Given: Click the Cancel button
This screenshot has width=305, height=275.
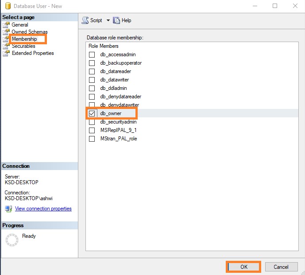Looking at the screenshot, I should click(x=281, y=267).
